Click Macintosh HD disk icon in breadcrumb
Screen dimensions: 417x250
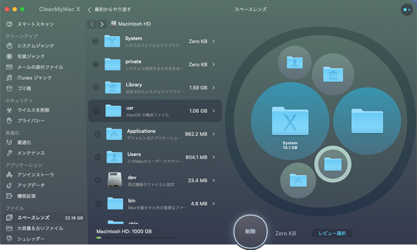(x=114, y=24)
